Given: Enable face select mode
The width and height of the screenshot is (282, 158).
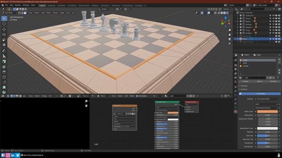Looking at the screenshot, I should pyautogui.click(x=25, y=13).
